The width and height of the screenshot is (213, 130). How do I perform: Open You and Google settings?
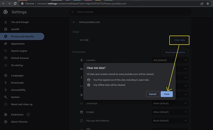pyautogui.click(x=22, y=22)
